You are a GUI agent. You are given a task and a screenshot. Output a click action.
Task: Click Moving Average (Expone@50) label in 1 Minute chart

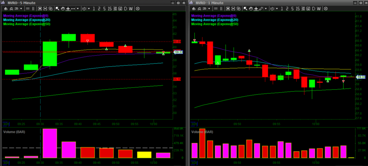pos(215,24)
